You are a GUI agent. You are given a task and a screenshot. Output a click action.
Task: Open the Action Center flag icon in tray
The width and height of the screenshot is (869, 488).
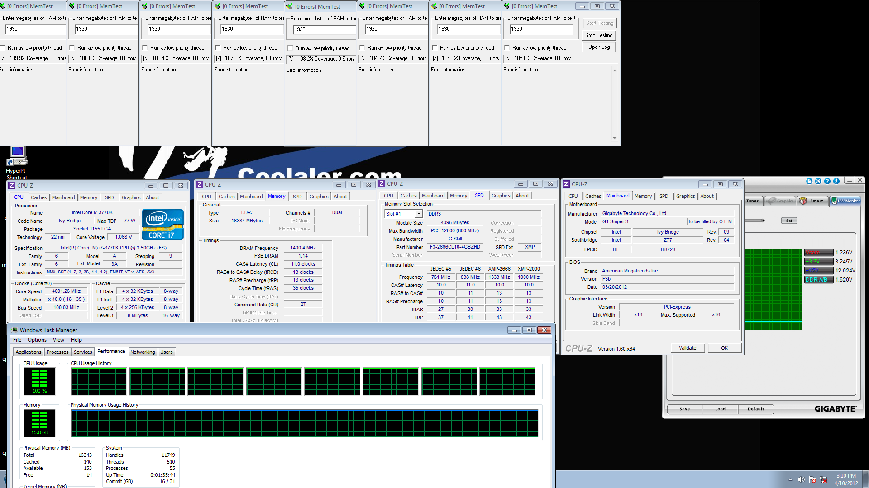click(812, 479)
